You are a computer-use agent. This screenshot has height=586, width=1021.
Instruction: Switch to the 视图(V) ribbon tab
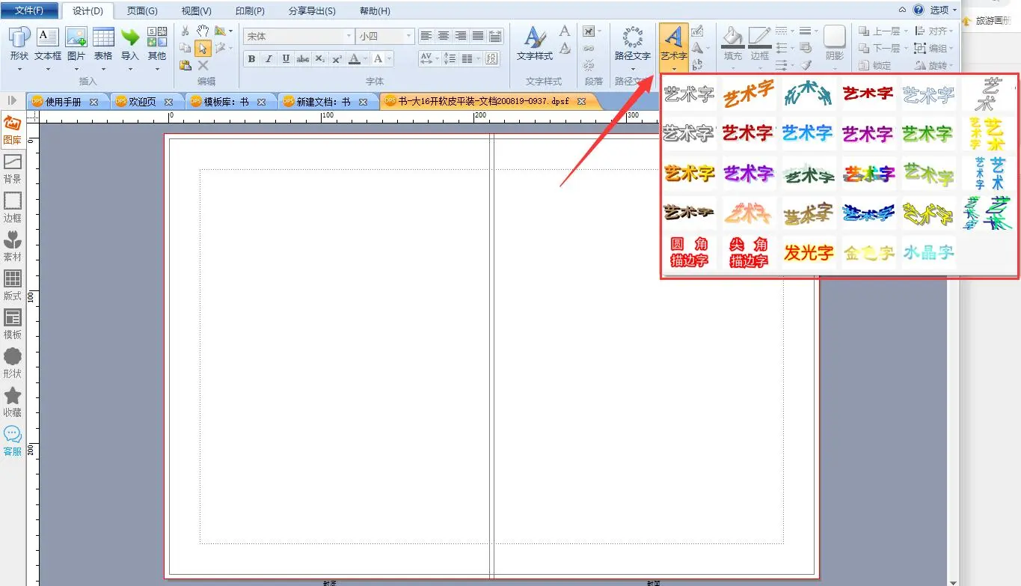(197, 11)
